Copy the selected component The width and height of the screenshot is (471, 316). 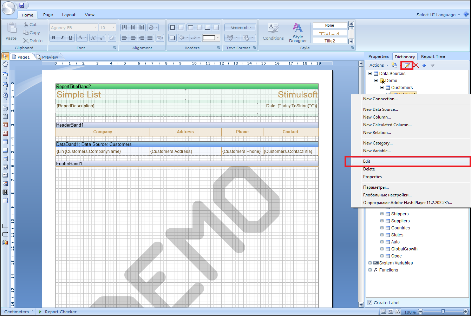[32, 33]
